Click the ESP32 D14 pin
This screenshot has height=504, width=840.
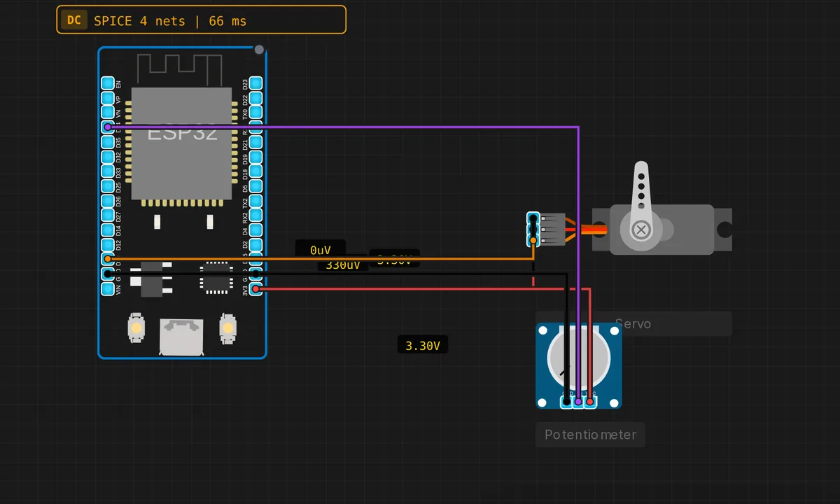[107, 230]
